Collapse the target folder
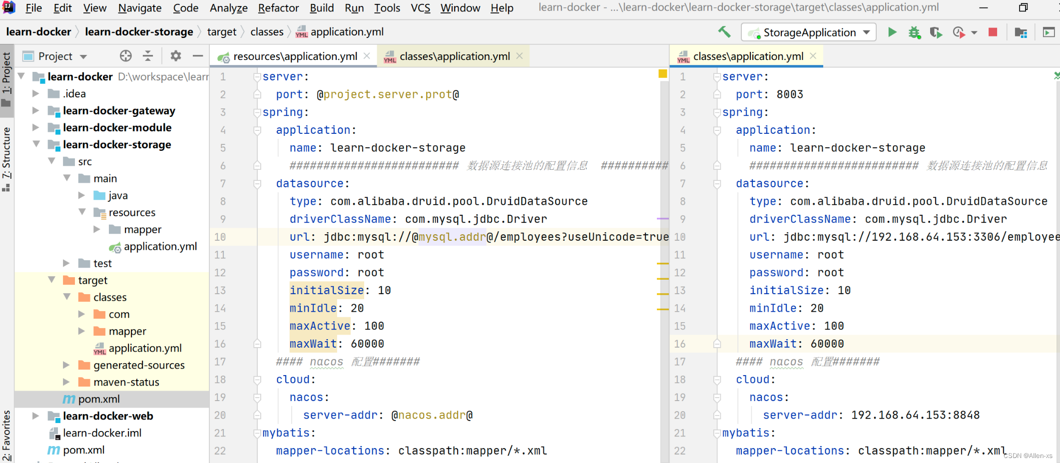 51,280
